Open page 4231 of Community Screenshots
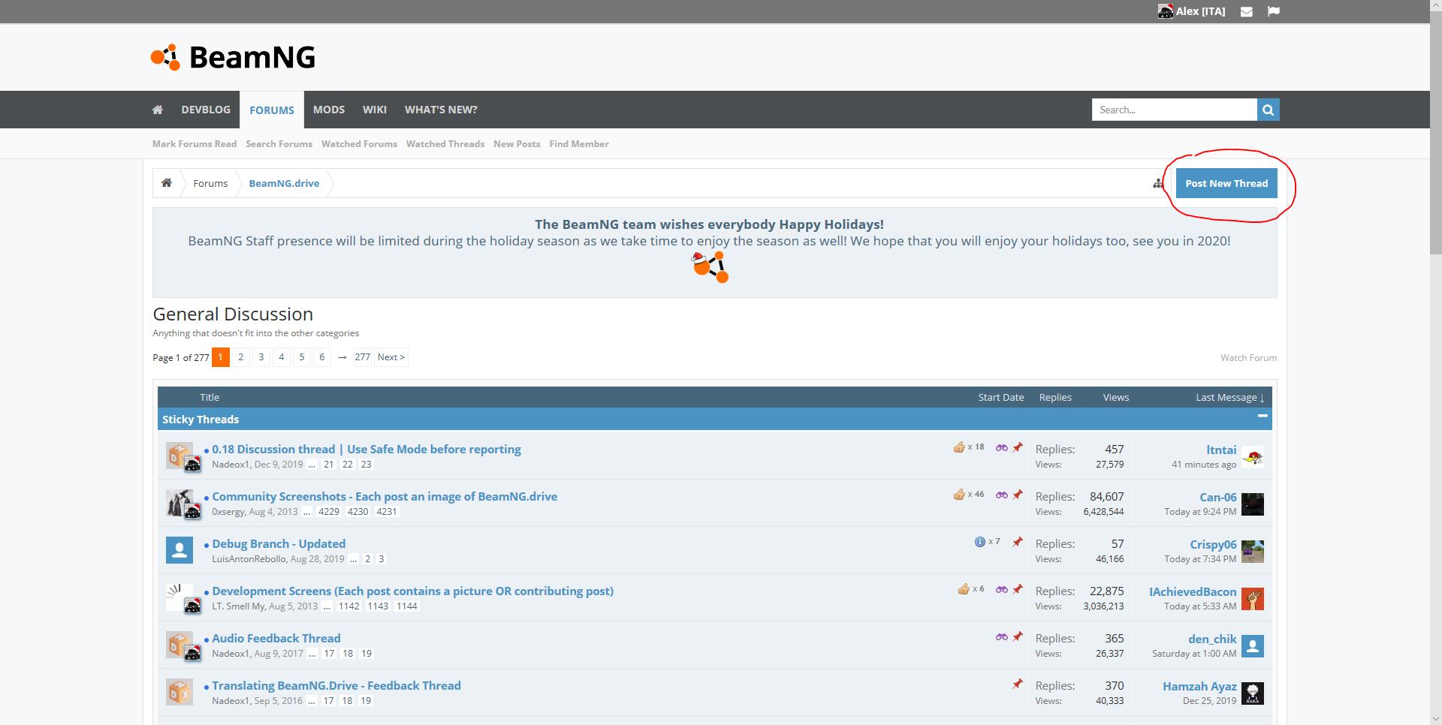1442x725 pixels. pyautogui.click(x=387, y=512)
